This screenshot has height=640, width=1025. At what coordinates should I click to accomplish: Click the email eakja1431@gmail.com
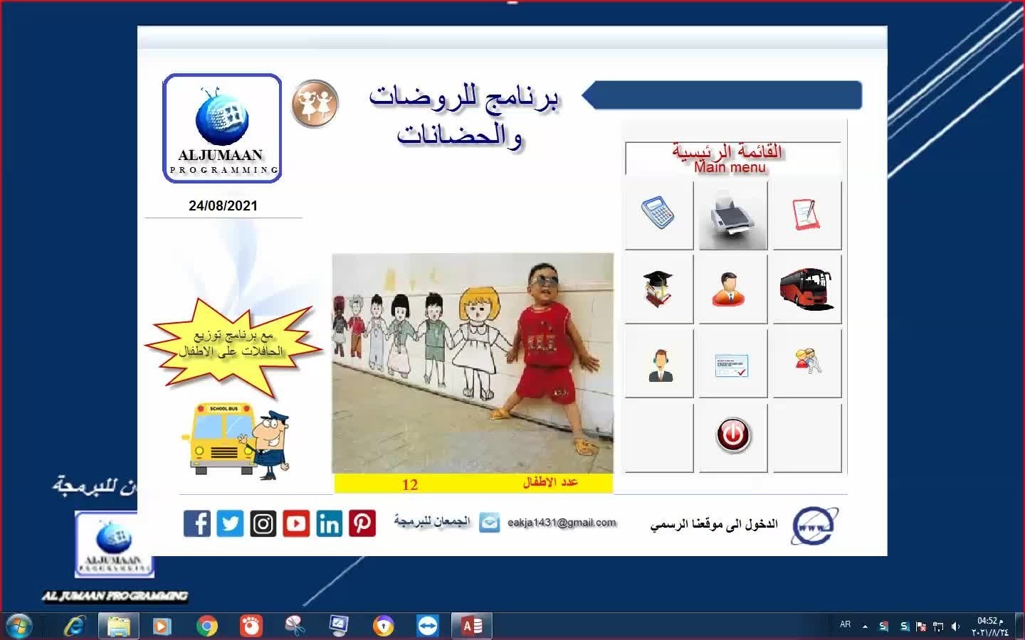[x=562, y=523]
